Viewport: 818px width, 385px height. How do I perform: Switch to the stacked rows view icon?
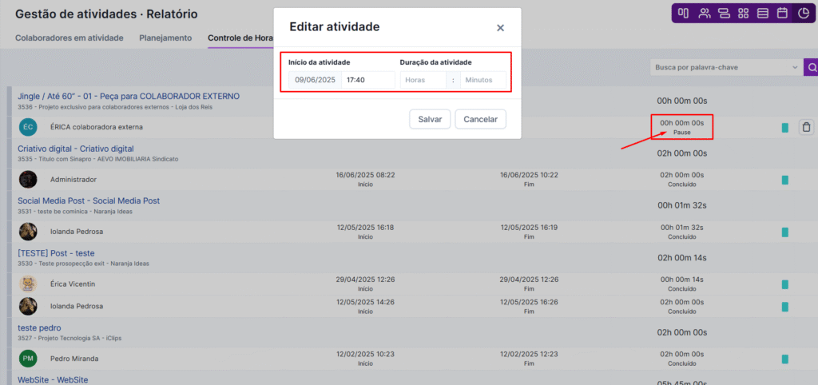724,13
